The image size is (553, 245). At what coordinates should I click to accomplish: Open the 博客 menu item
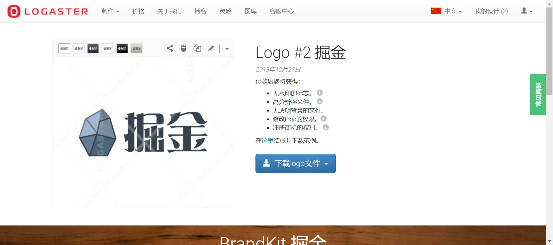200,11
